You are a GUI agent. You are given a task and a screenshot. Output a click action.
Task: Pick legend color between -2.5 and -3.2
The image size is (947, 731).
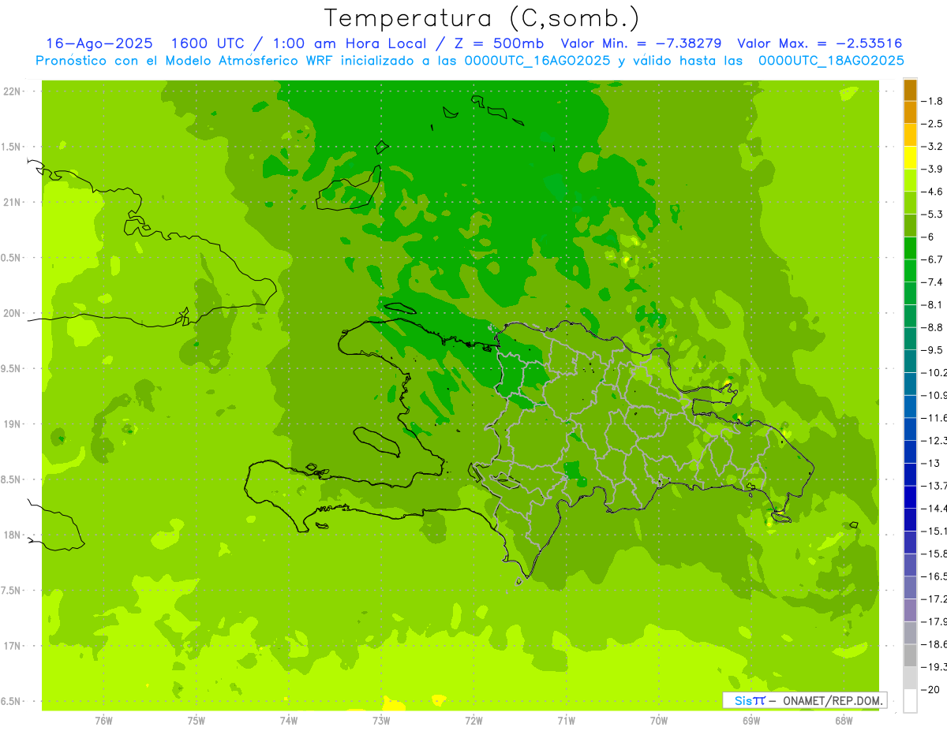pyautogui.click(x=910, y=135)
